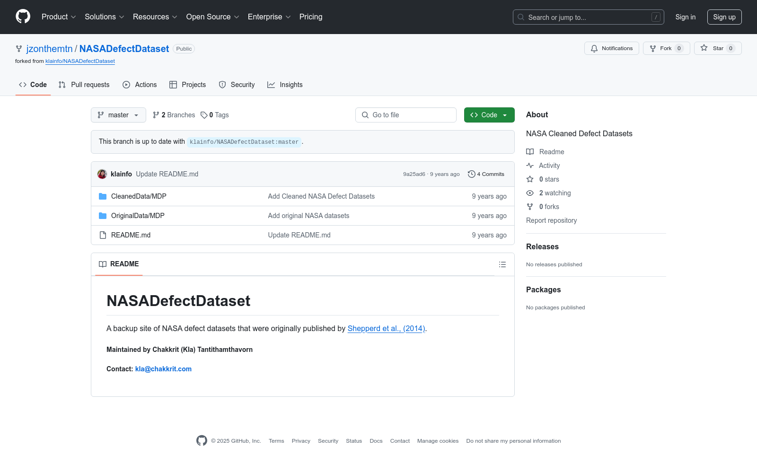
Task: Click the Releases heading link
Action: (x=542, y=247)
